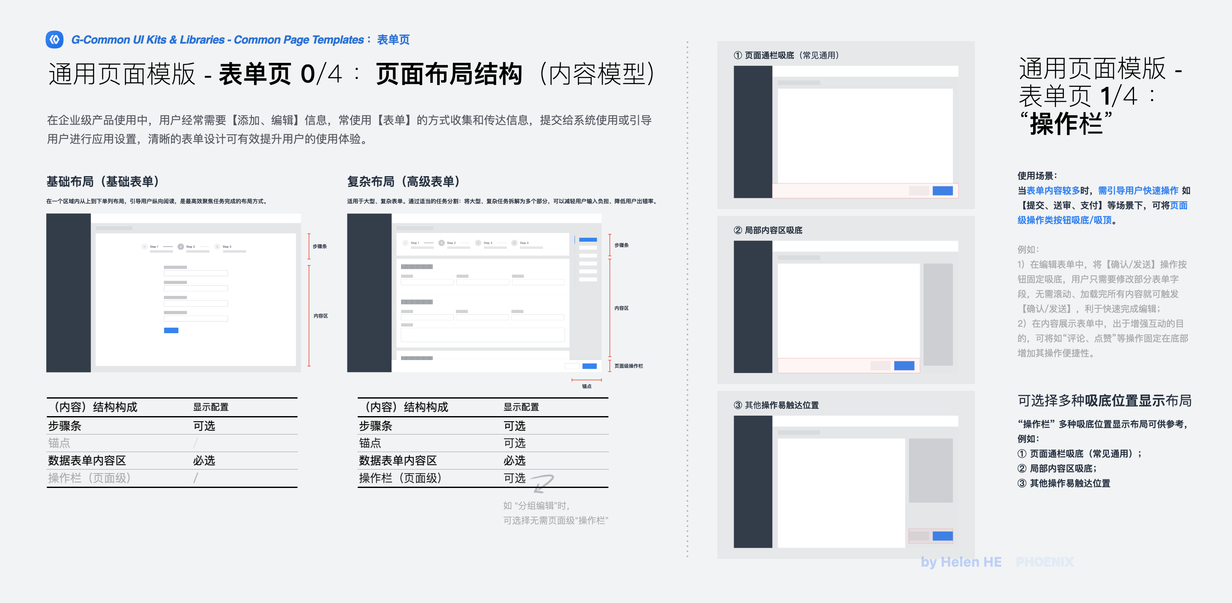Select the blue highlighted anchor item in complex layout
Viewport: 1232px width, 603px height.
click(588, 239)
